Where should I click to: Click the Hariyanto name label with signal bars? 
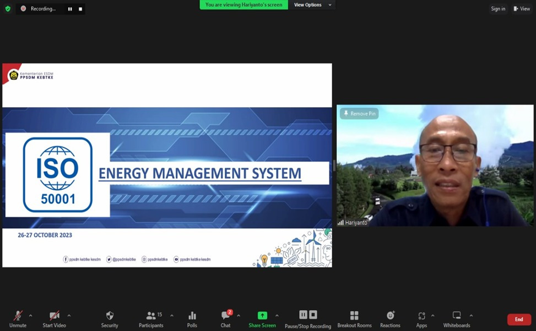(x=353, y=223)
